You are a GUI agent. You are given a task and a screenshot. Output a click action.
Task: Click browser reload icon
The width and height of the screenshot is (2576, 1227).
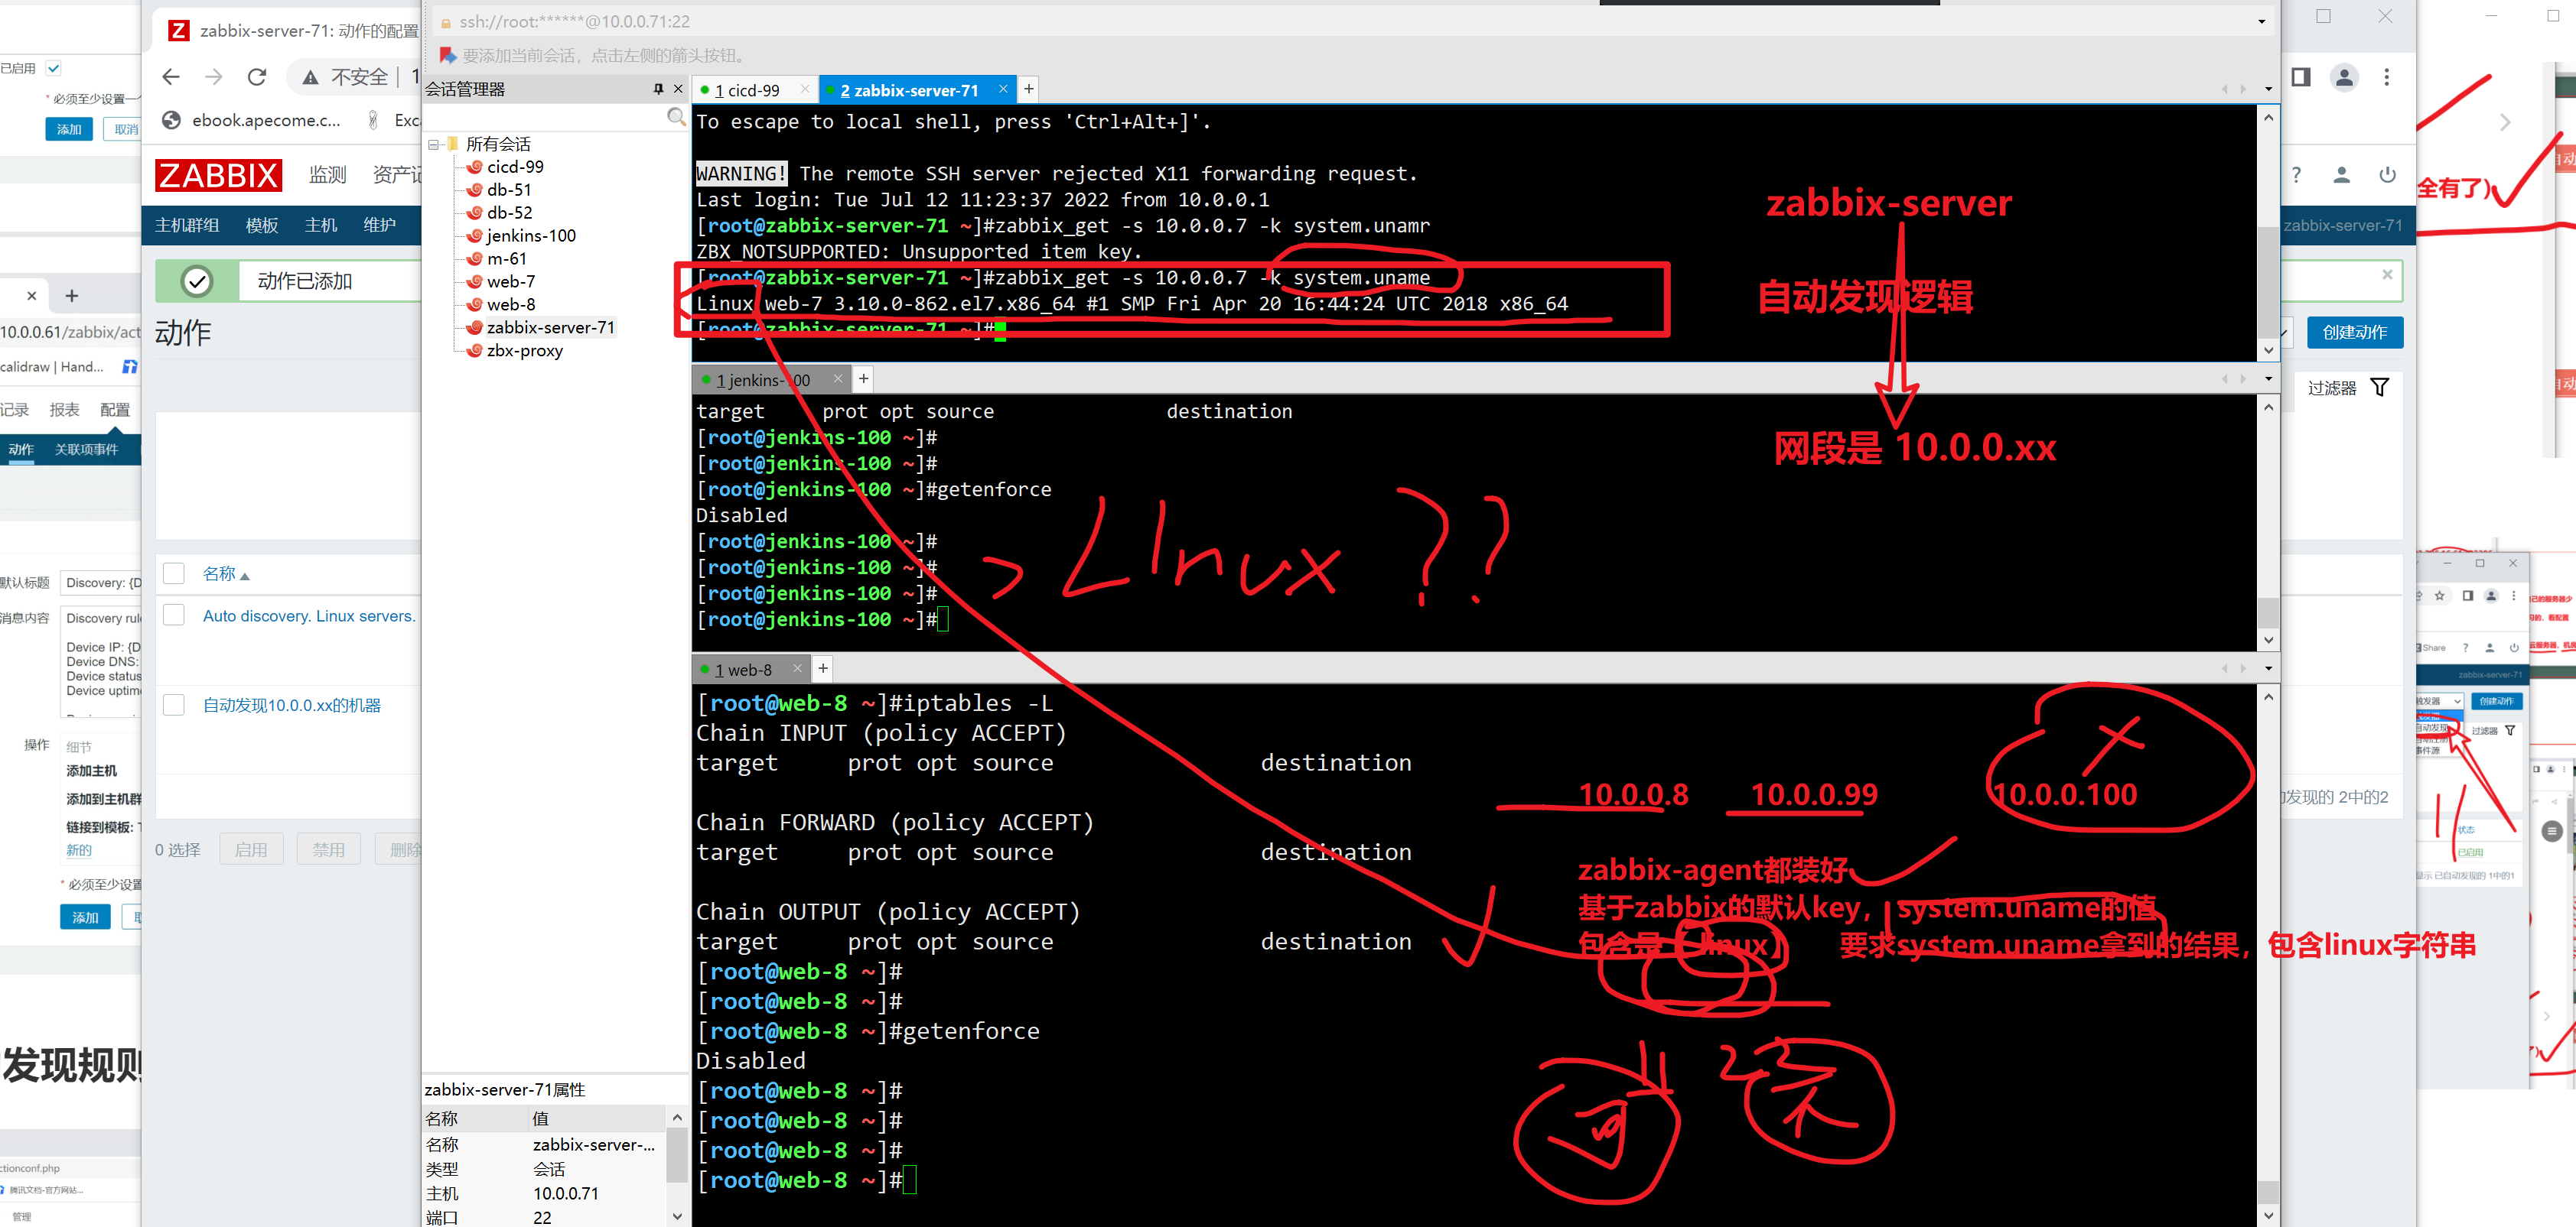click(257, 77)
